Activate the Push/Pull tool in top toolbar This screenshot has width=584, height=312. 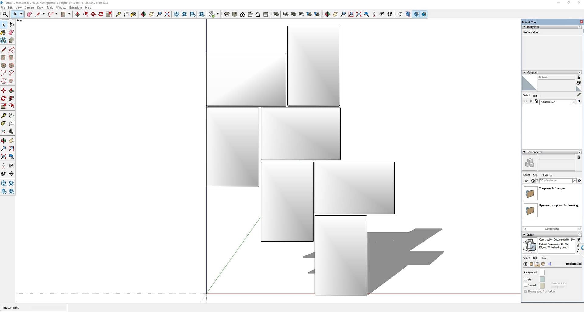(x=78, y=14)
